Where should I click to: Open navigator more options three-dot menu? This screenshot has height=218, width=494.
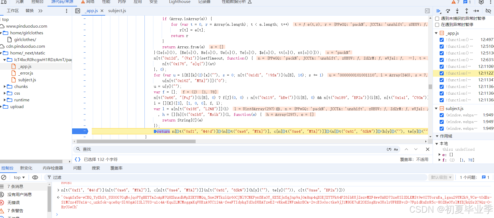coord(66,11)
